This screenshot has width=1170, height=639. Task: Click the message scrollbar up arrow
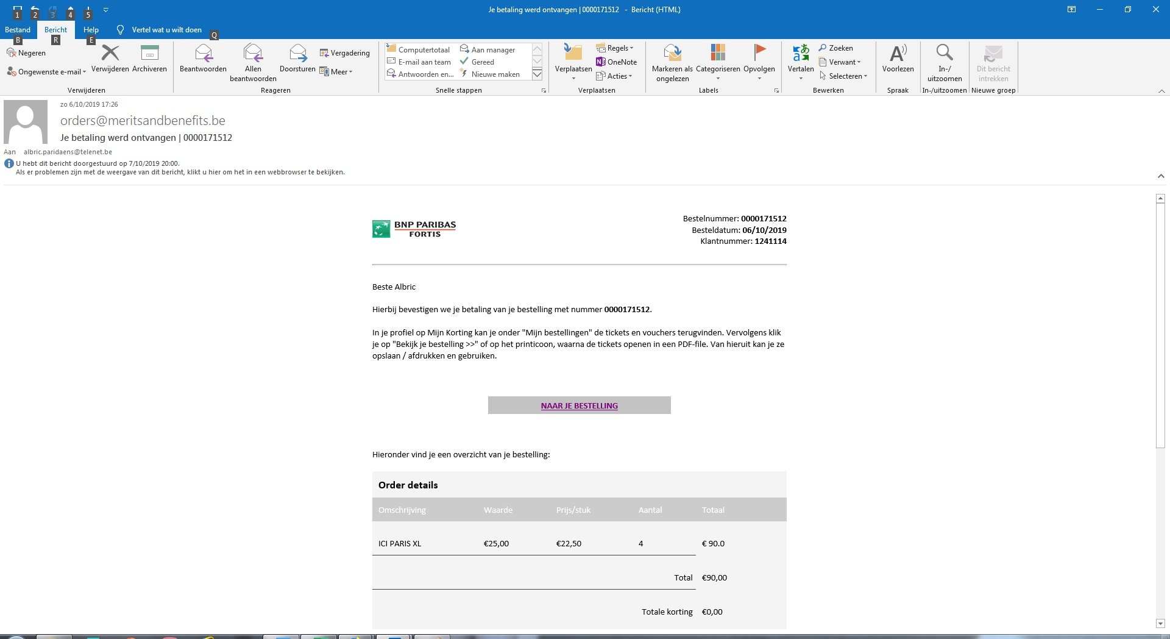1160,198
